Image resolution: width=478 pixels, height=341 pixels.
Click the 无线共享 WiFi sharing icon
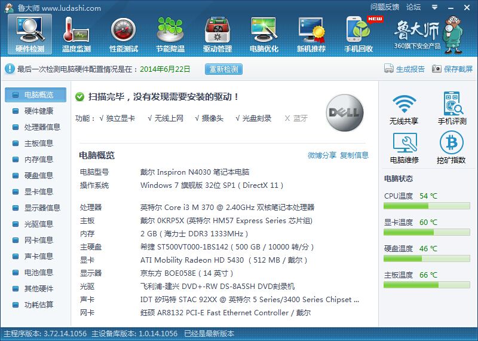point(404,109)
